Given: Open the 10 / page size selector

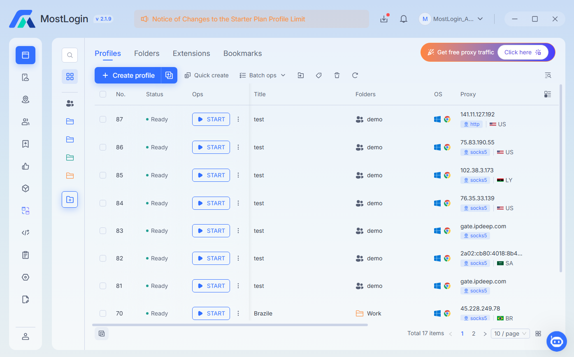Looking at the screenshot, I should (510, 334).
